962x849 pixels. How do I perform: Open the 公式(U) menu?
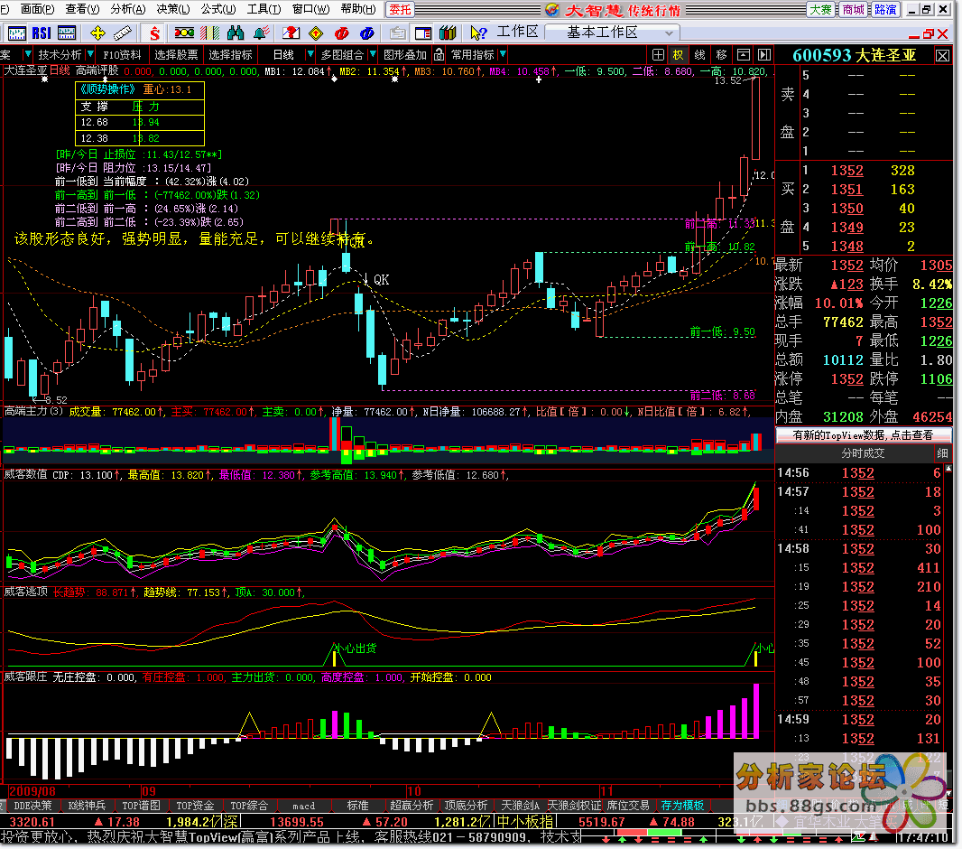218,10
